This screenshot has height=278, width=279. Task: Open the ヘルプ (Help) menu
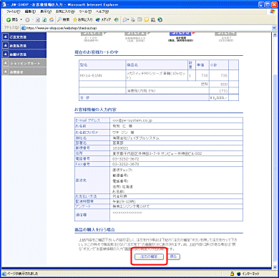pos(102,11)
